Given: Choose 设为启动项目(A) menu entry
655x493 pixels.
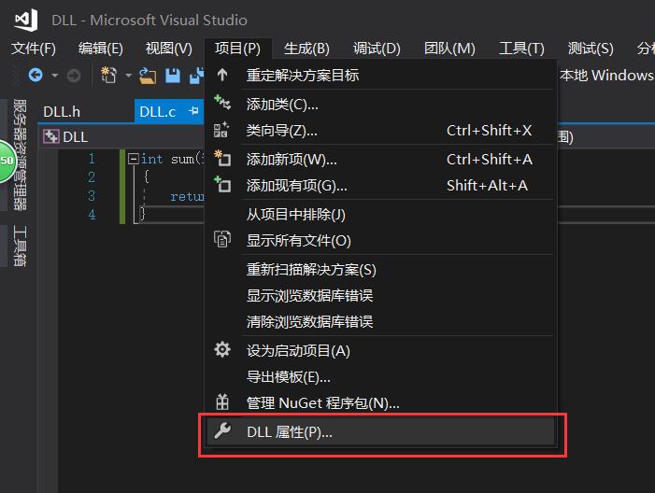Looking at the screenshot, I should click(380, 351).
